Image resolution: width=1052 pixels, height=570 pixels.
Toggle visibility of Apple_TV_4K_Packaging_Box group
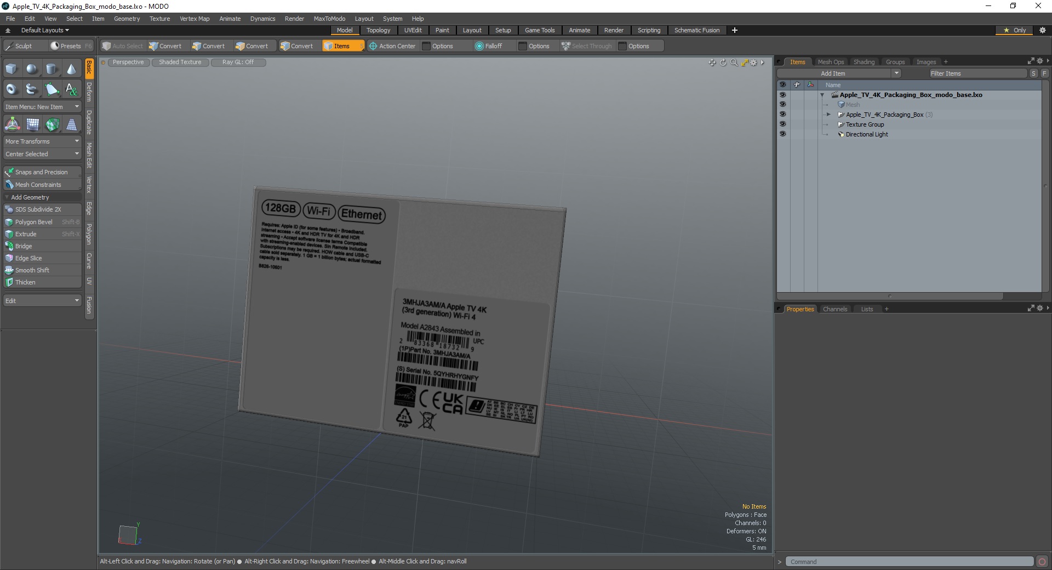782,115
